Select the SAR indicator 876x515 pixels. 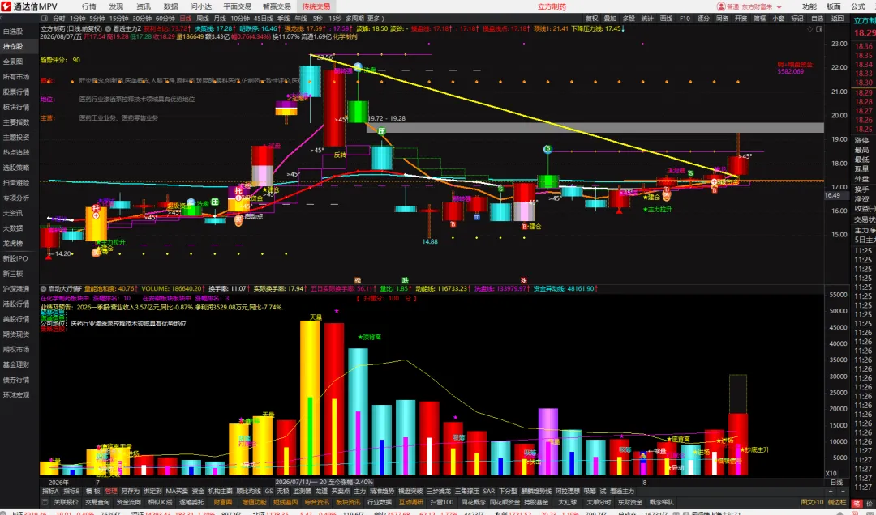[x=489, y=492]
